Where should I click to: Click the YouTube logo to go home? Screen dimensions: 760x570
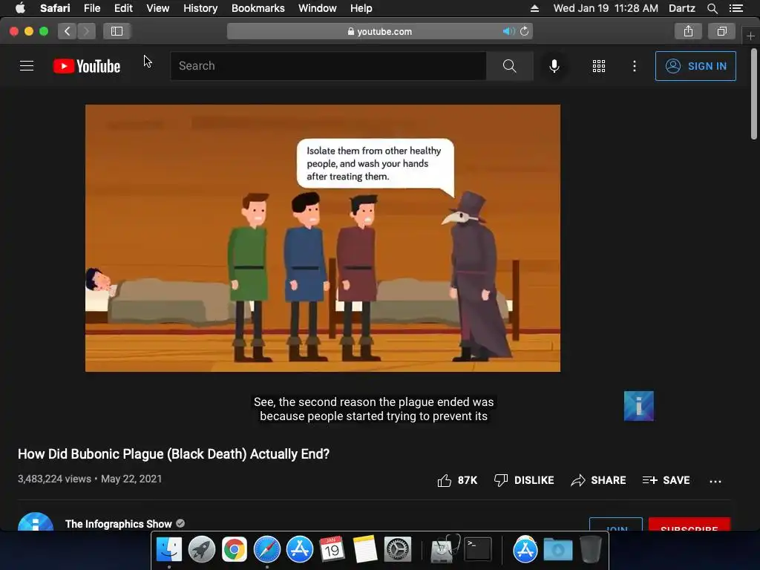pyautogui.click(x=87, y=66)
